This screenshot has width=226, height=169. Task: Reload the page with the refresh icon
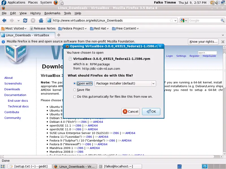point(25,21)
